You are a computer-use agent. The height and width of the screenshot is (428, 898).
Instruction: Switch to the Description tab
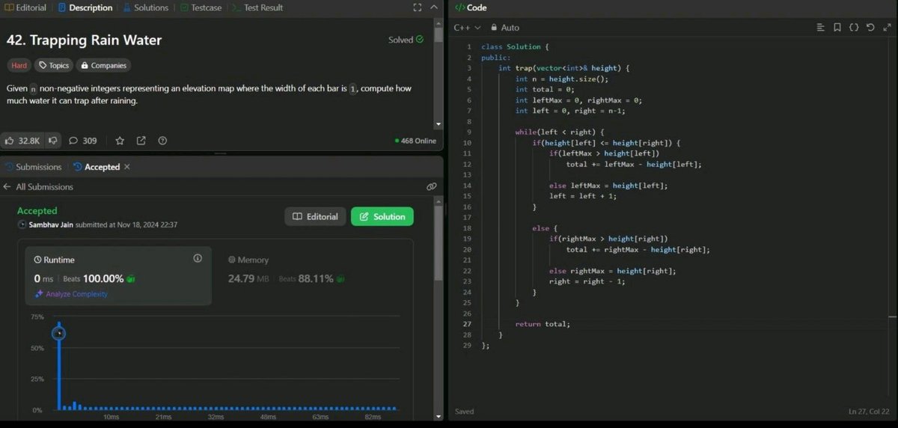(85, 7)
